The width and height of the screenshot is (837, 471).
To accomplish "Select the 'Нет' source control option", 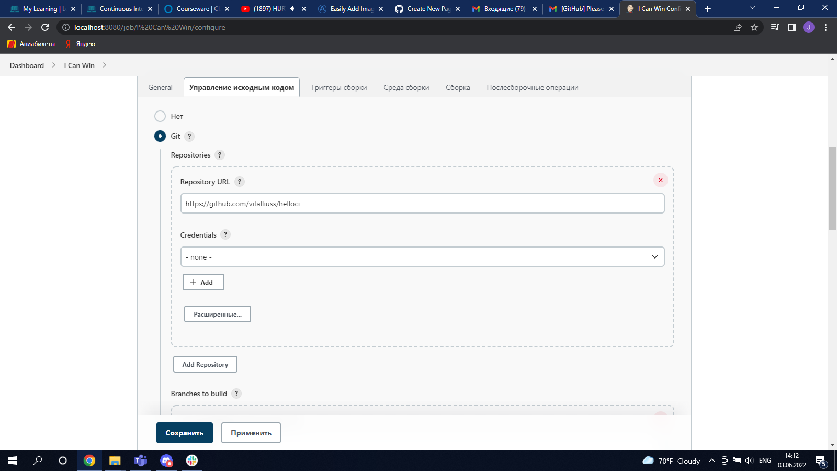I will click(160, 116).
